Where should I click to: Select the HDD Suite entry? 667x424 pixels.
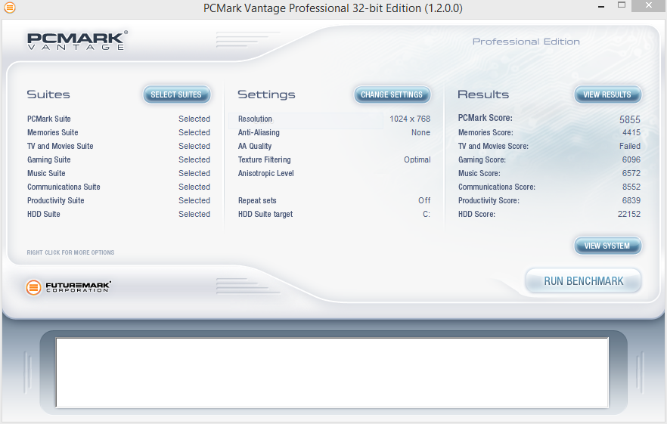[44, 215]
